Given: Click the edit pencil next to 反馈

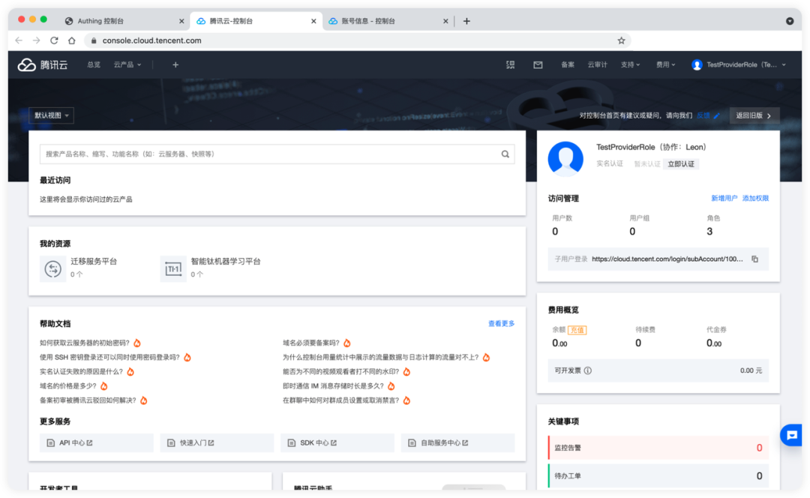Looking at the screenshot, I should [x=716, y=115].
